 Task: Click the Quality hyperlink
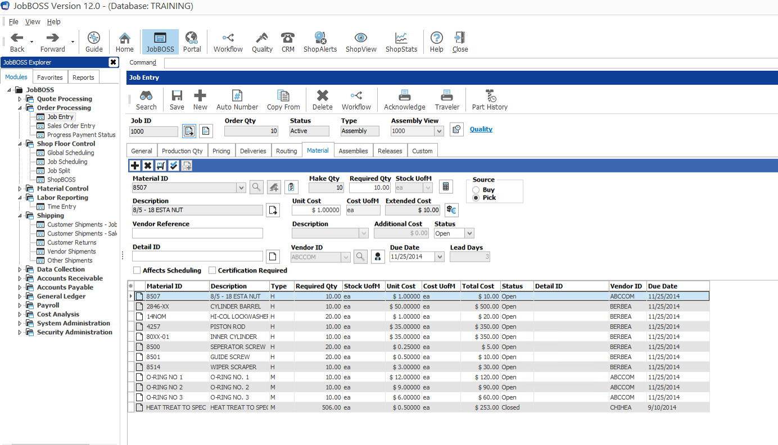click(481, 129)
